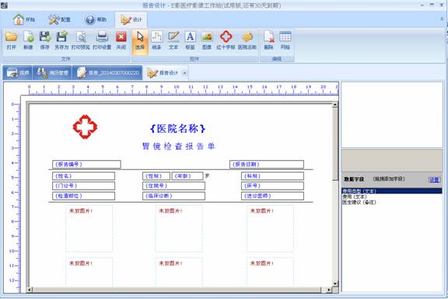
Task: Click the canvas vertical scrollbar up arrow
Action: [335, 105]
